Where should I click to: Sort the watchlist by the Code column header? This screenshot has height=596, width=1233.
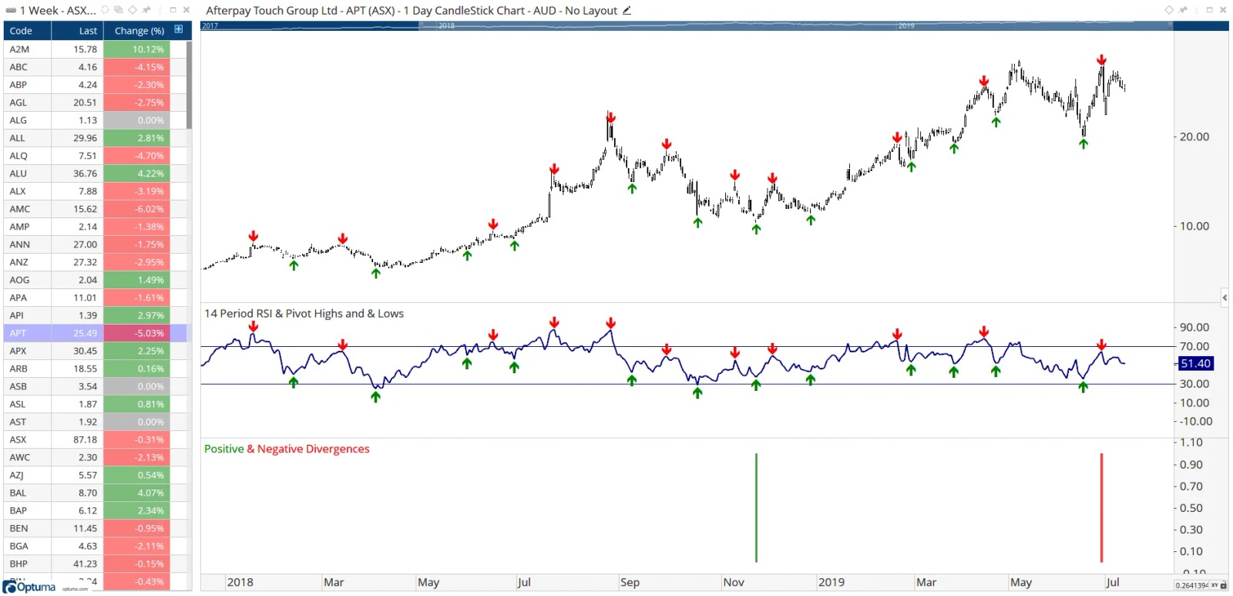pyautogui.click(x=28, y=31)
